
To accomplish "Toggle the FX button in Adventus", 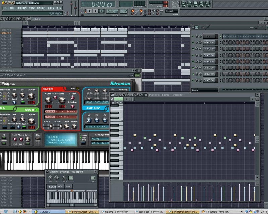I will click(x=4, y=137).
